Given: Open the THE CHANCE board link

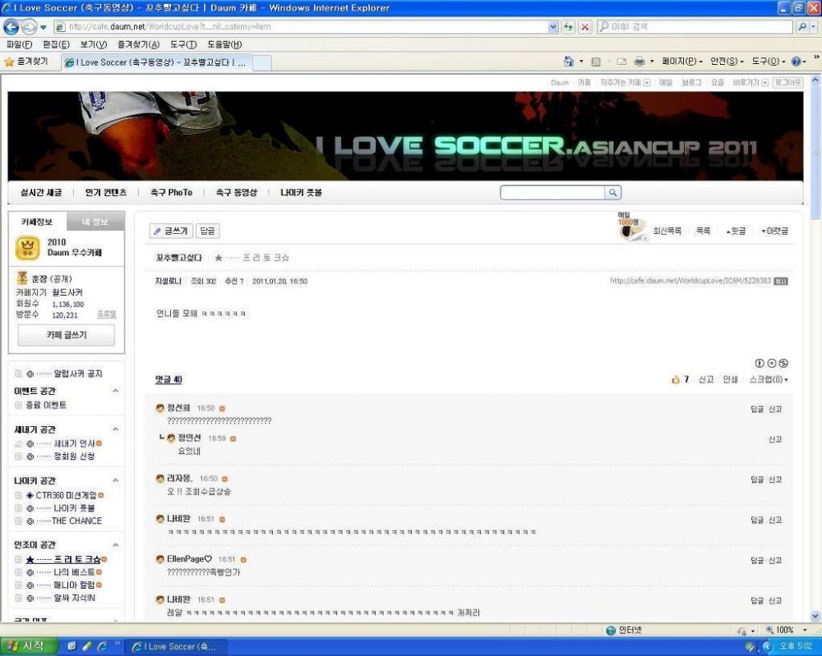Looking at the screenshot, I should [76, 521].
